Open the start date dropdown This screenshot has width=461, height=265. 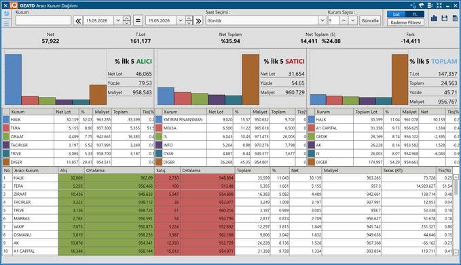(118, 20)
